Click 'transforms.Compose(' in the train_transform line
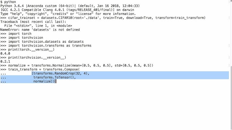This screenshot has height=130, width=232. [61, 69]
